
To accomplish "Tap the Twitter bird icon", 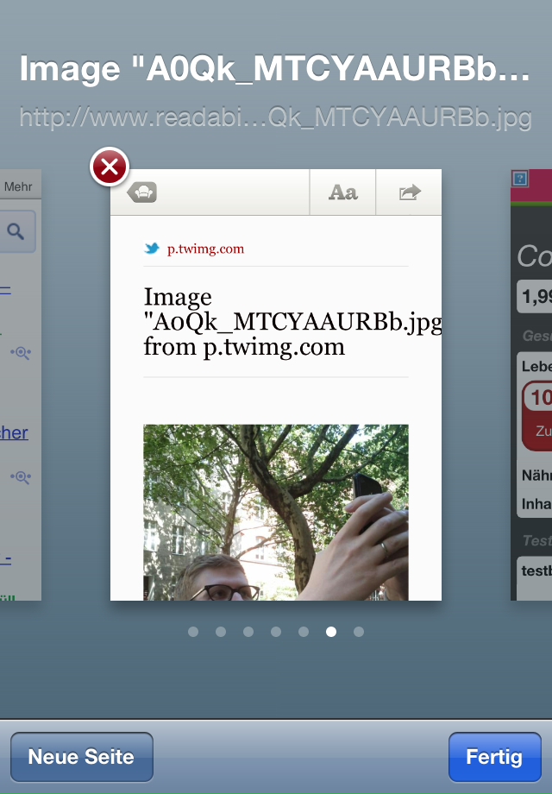I will (x=152, y=249).
